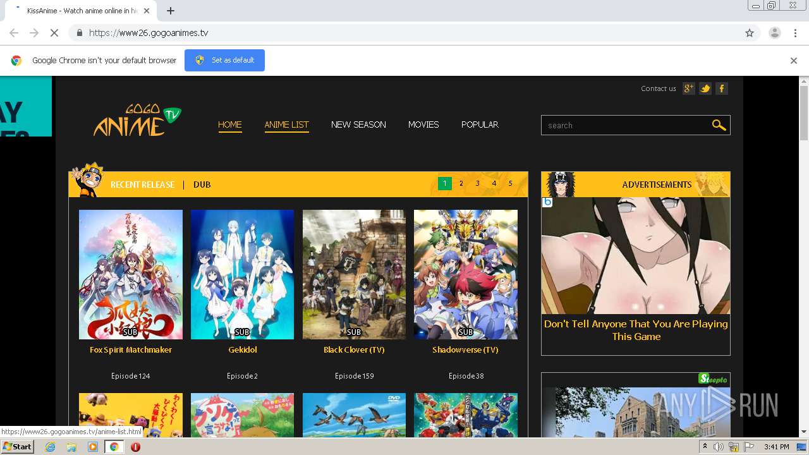Click the Google Plus social icon
This screenshot has height=455, width=809.
689,88
